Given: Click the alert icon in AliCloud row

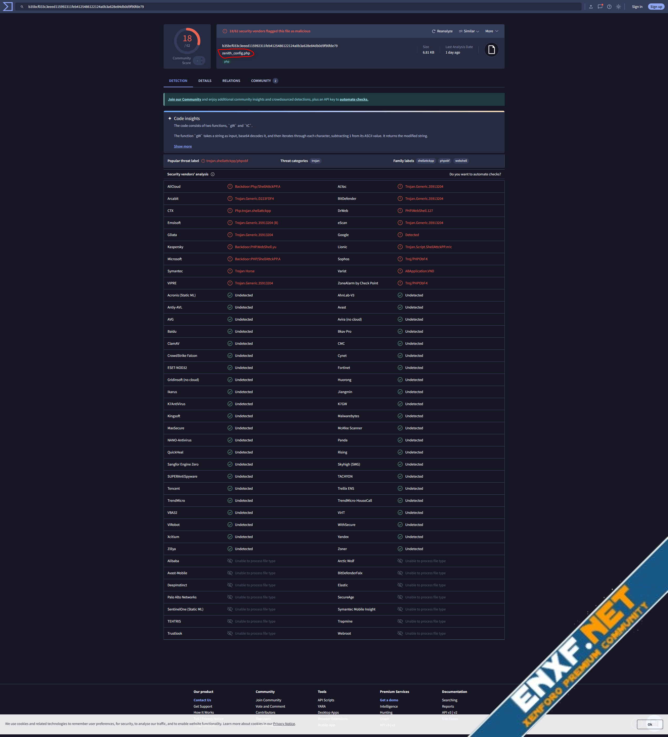Looking at the screenshot, I should pyautogui.click(x=230, y=186).
